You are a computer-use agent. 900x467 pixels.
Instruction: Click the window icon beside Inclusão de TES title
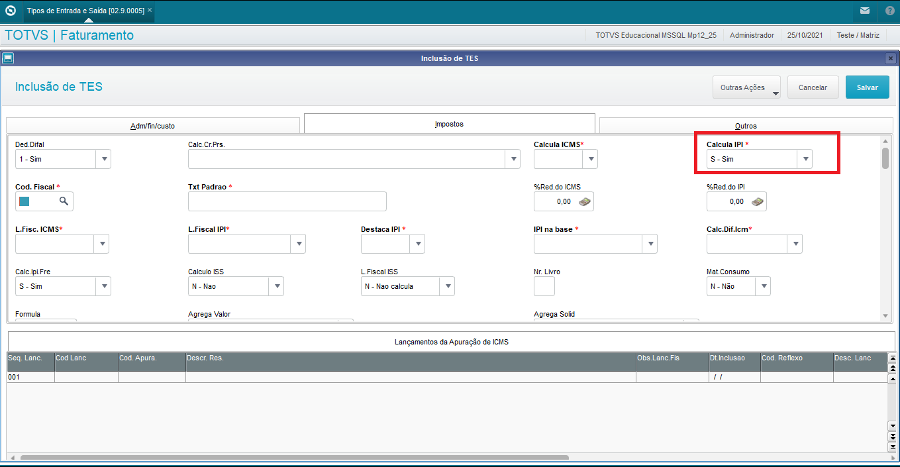coord(8,58)
